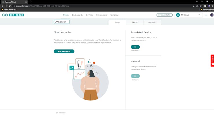The width and height of the screenshot is (214, 116).
Task: Open the Devices page
Action: [x=89, y=15]
